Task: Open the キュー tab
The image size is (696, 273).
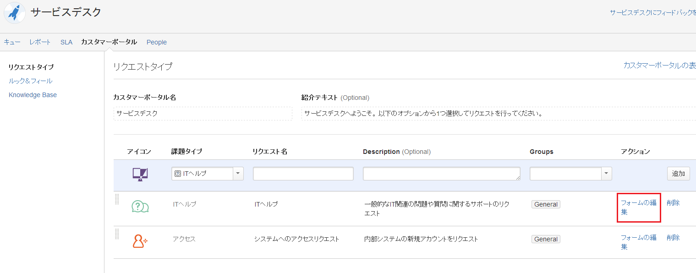Action: (x=12, y=42)
